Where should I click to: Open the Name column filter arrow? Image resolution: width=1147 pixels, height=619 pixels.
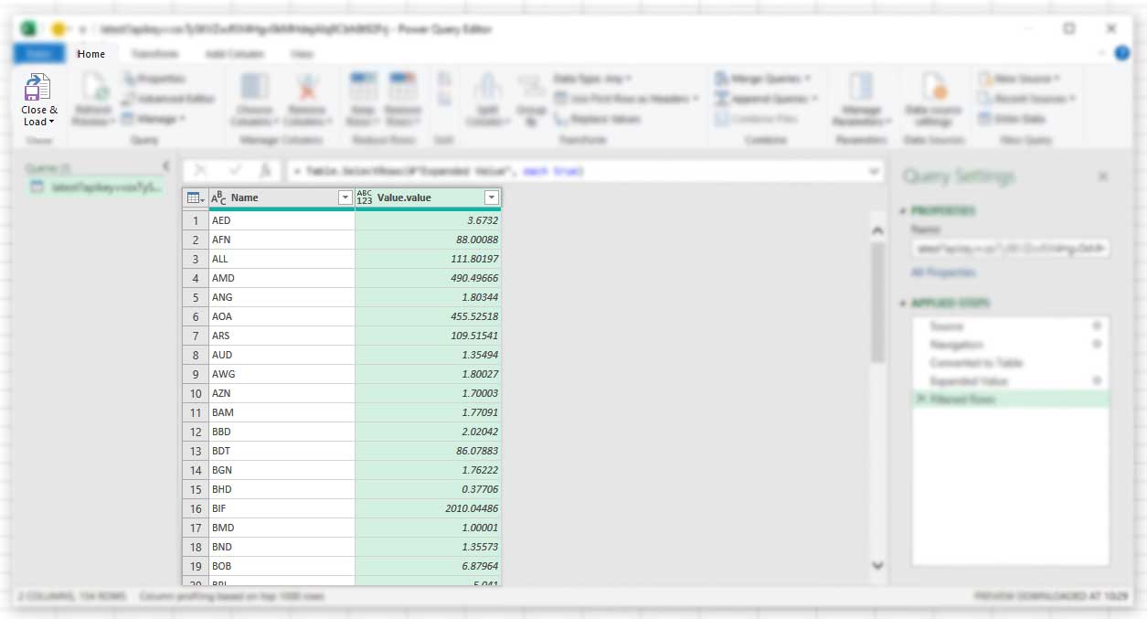(345, 197)
